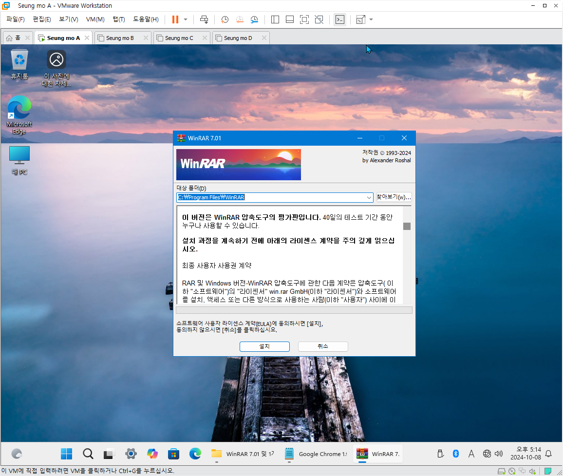Click the VMware status bar sound card icon

click(x=532, y=471)
